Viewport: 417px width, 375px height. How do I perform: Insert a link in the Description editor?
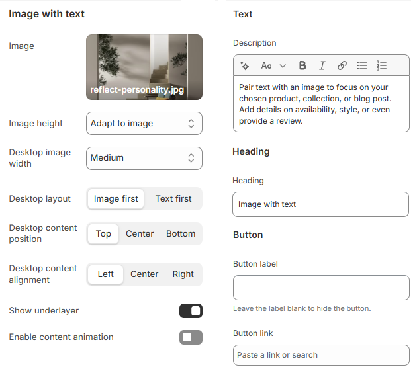[342, 65]
